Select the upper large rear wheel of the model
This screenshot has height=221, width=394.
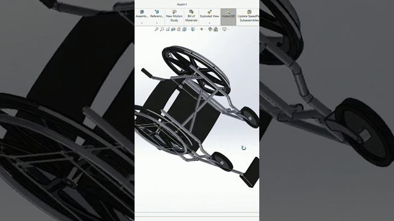[196, 71]
